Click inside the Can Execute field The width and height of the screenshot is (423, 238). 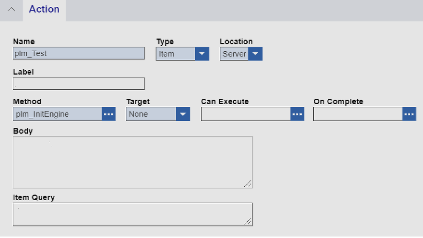pos(246,114)
